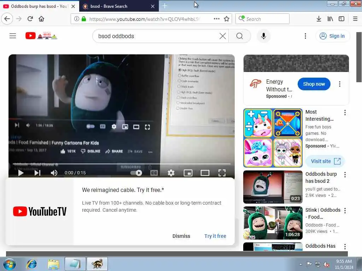362x271 pixels.
Task: Enter full screen video mode
Action: coord(222,173)
